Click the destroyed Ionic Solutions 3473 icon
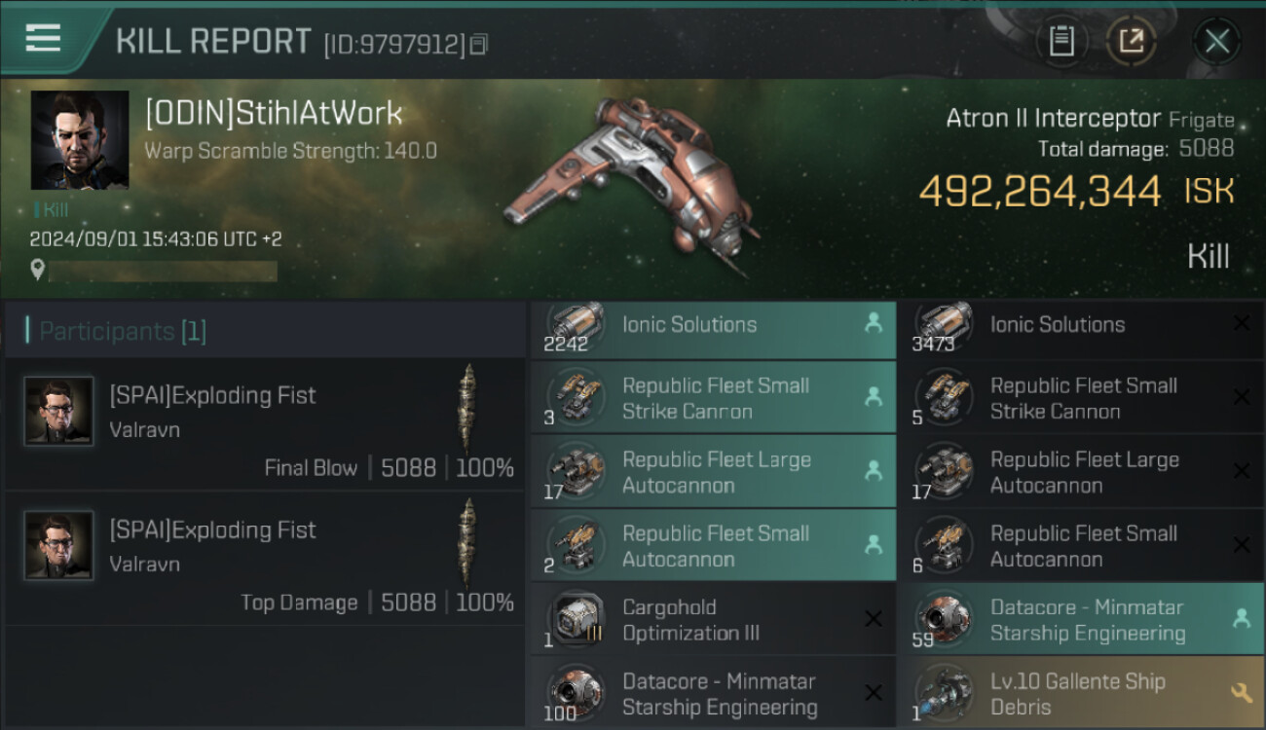1266x730 pixels. pyautogui.click(x=943, y=324)
